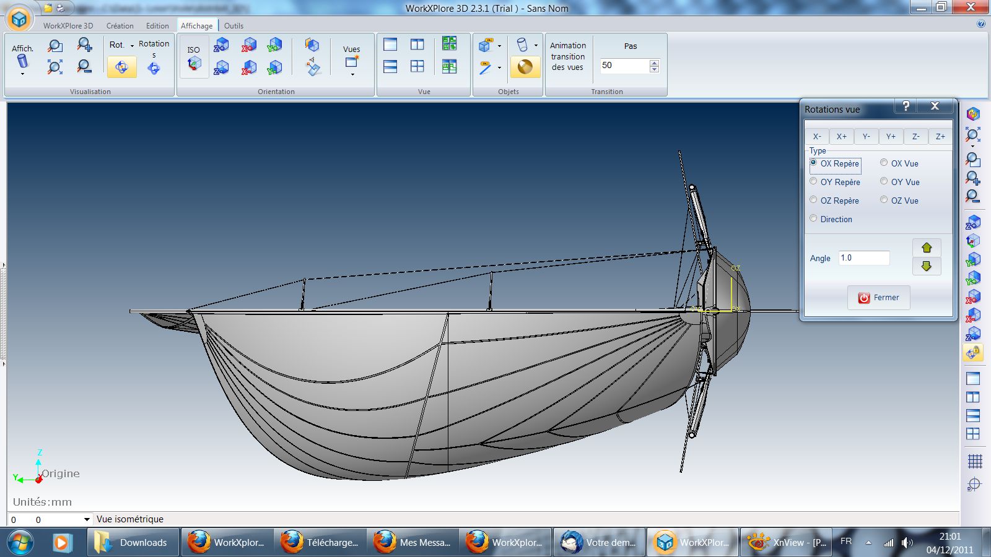This screenshot has width=991, height=557.
Task: Increase the Pas value with up stepper
Action: pyautogui.click(x=655, y=63)
